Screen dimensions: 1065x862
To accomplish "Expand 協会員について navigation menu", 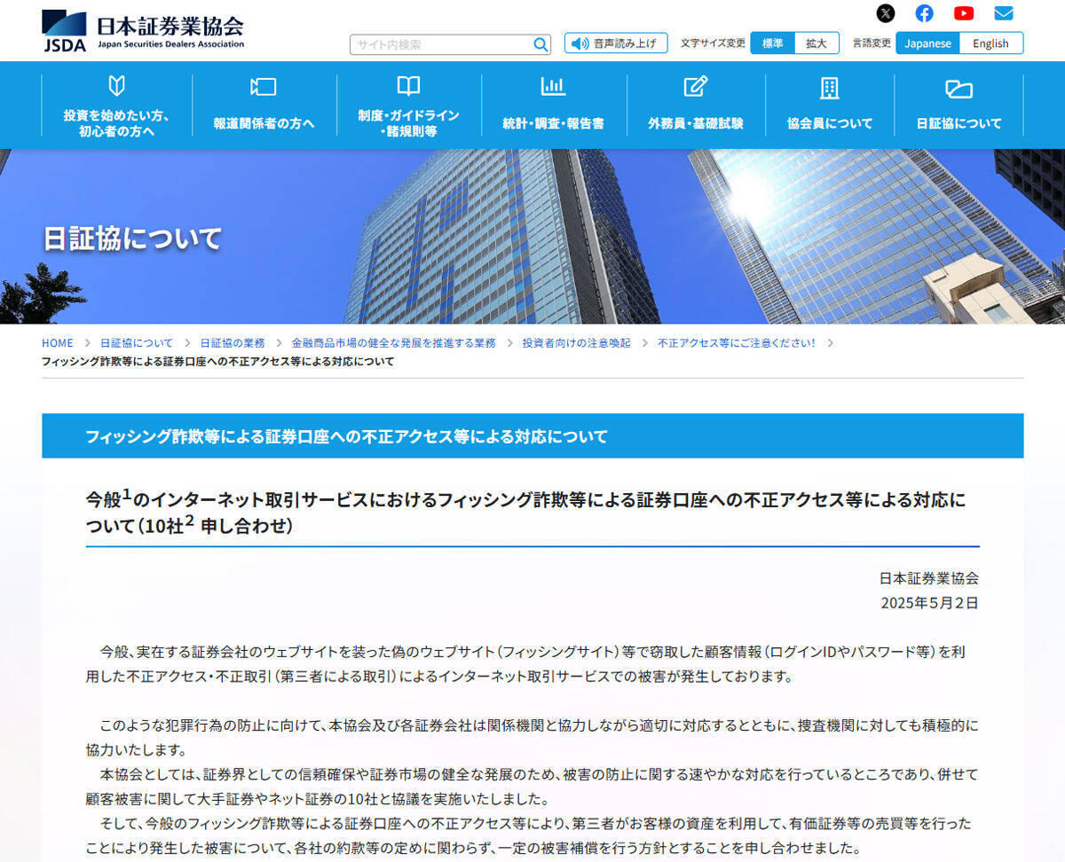I will coord(830,106).
